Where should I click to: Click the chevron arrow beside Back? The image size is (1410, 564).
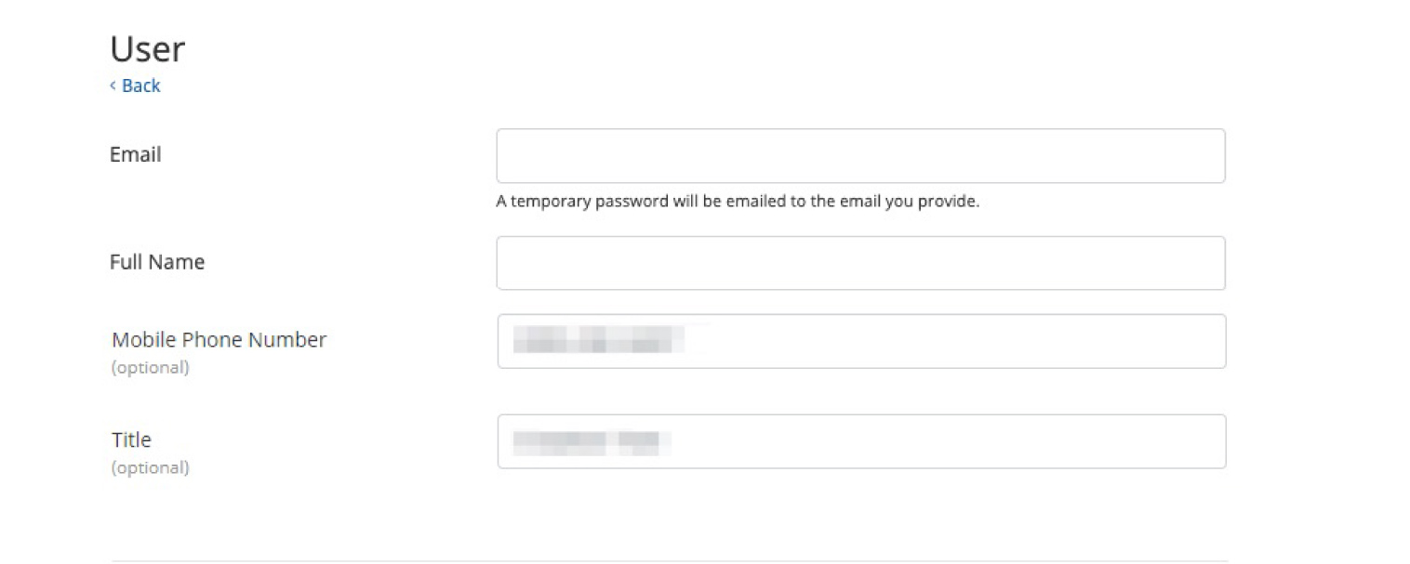(x=113, y=85)
